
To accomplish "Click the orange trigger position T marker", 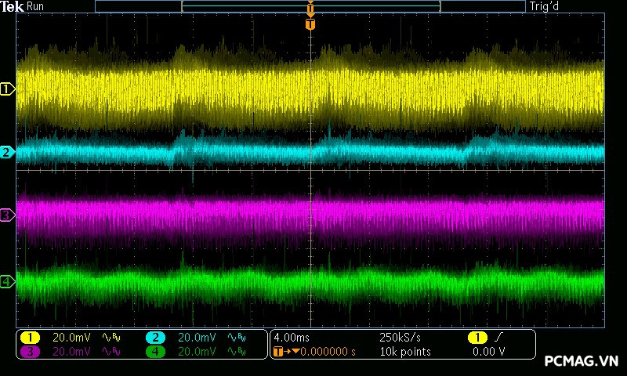I will (x=310, y=24).
